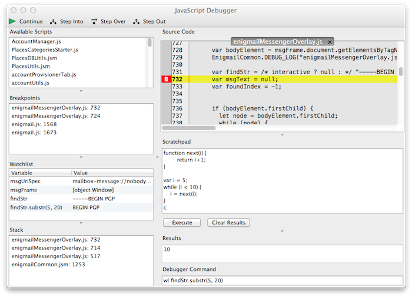The height and width of the screenshot is (297, 412).
Task: Click the Step Over arrow icon
Action: (x=94, y=22)
